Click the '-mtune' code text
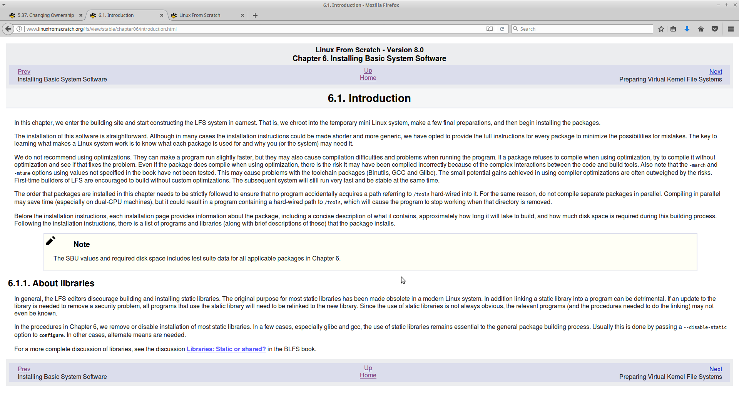739x415 pixels. click(x=22, y=173)
